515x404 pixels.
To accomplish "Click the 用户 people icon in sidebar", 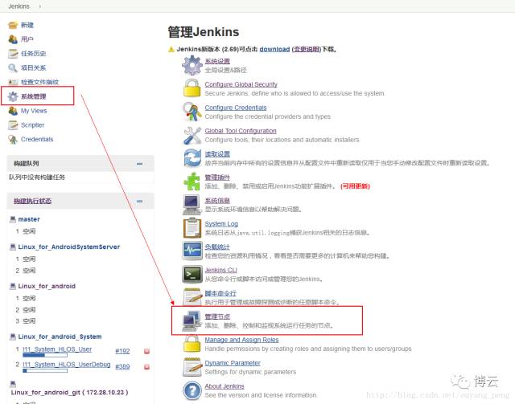I will click(13, 39).
